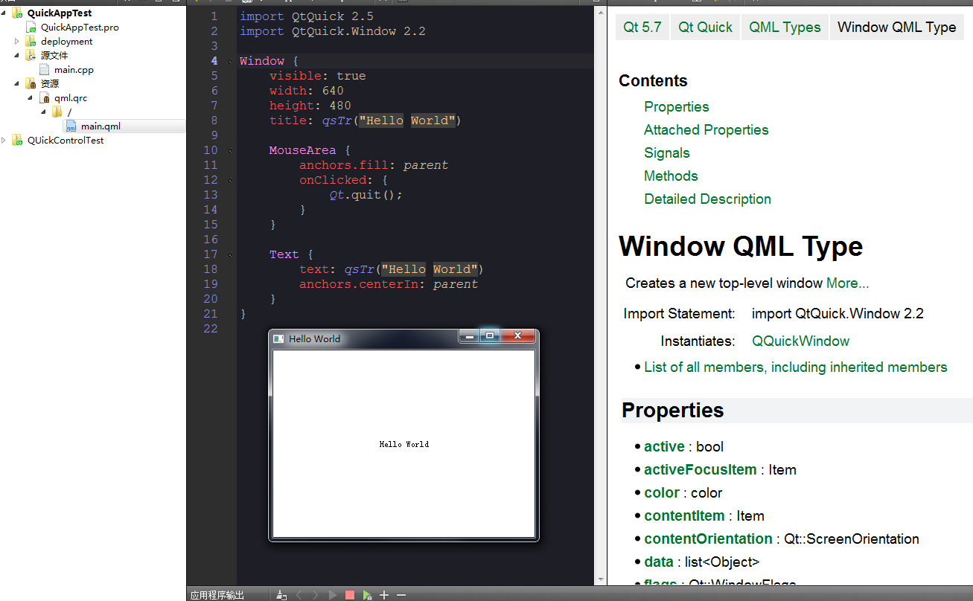Viewport: 973px width, 601px height.
Task: Collapse the 源文件 folder node
Action: pos(17,56)
